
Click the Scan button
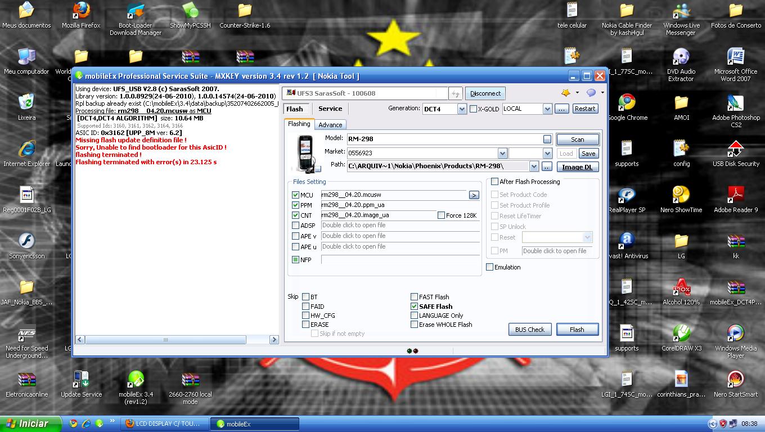coord(578,139)
